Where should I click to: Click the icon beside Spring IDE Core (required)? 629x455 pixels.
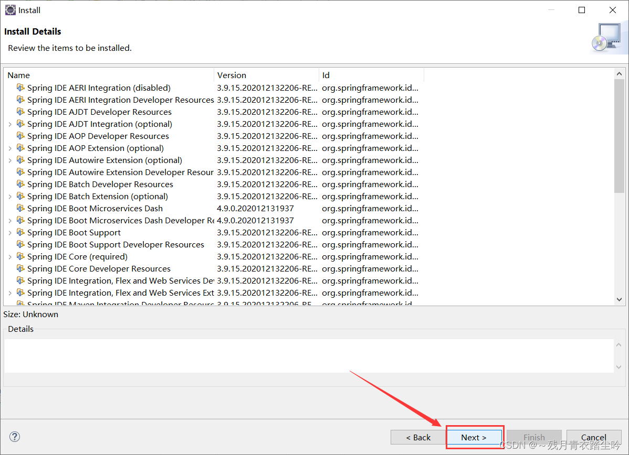(x=20, y=256)
